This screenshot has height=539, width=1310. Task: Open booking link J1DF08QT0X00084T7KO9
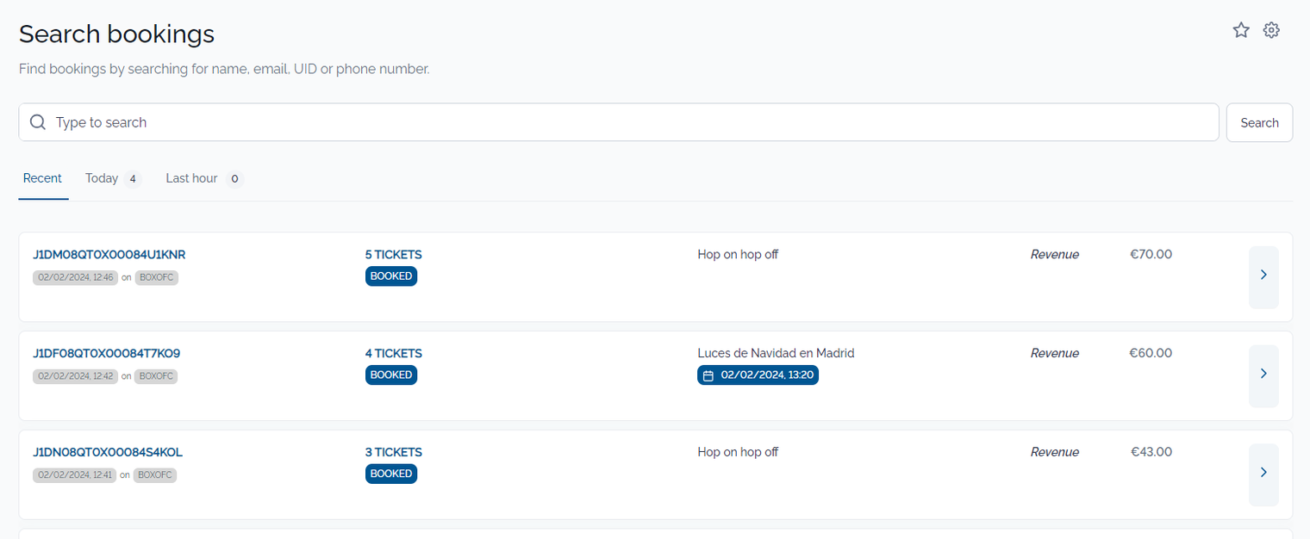pos(107,353)
